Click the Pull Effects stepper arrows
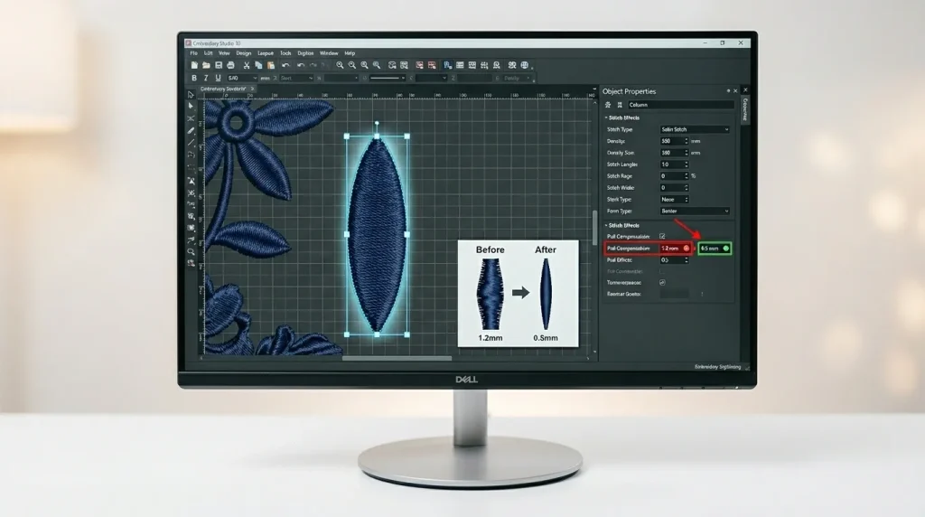Image resolution: width=925 pixels, height=517 pixels. pyautogui.click(x=687, y=259)
